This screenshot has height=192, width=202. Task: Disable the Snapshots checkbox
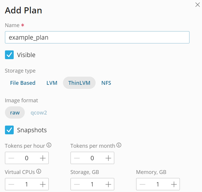click(x=9, y=130)
